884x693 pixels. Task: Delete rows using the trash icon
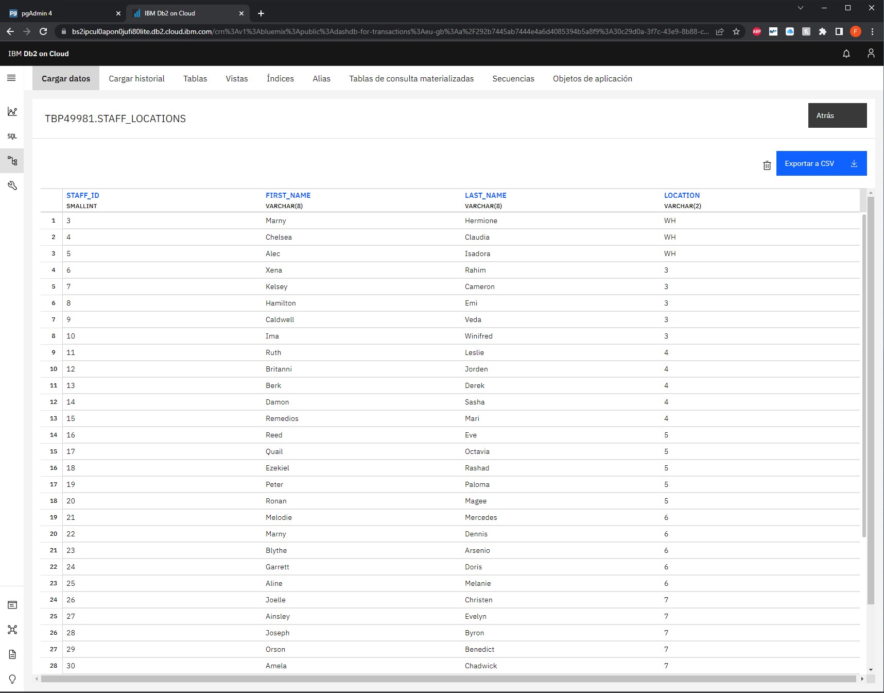(x=767, y=164)
